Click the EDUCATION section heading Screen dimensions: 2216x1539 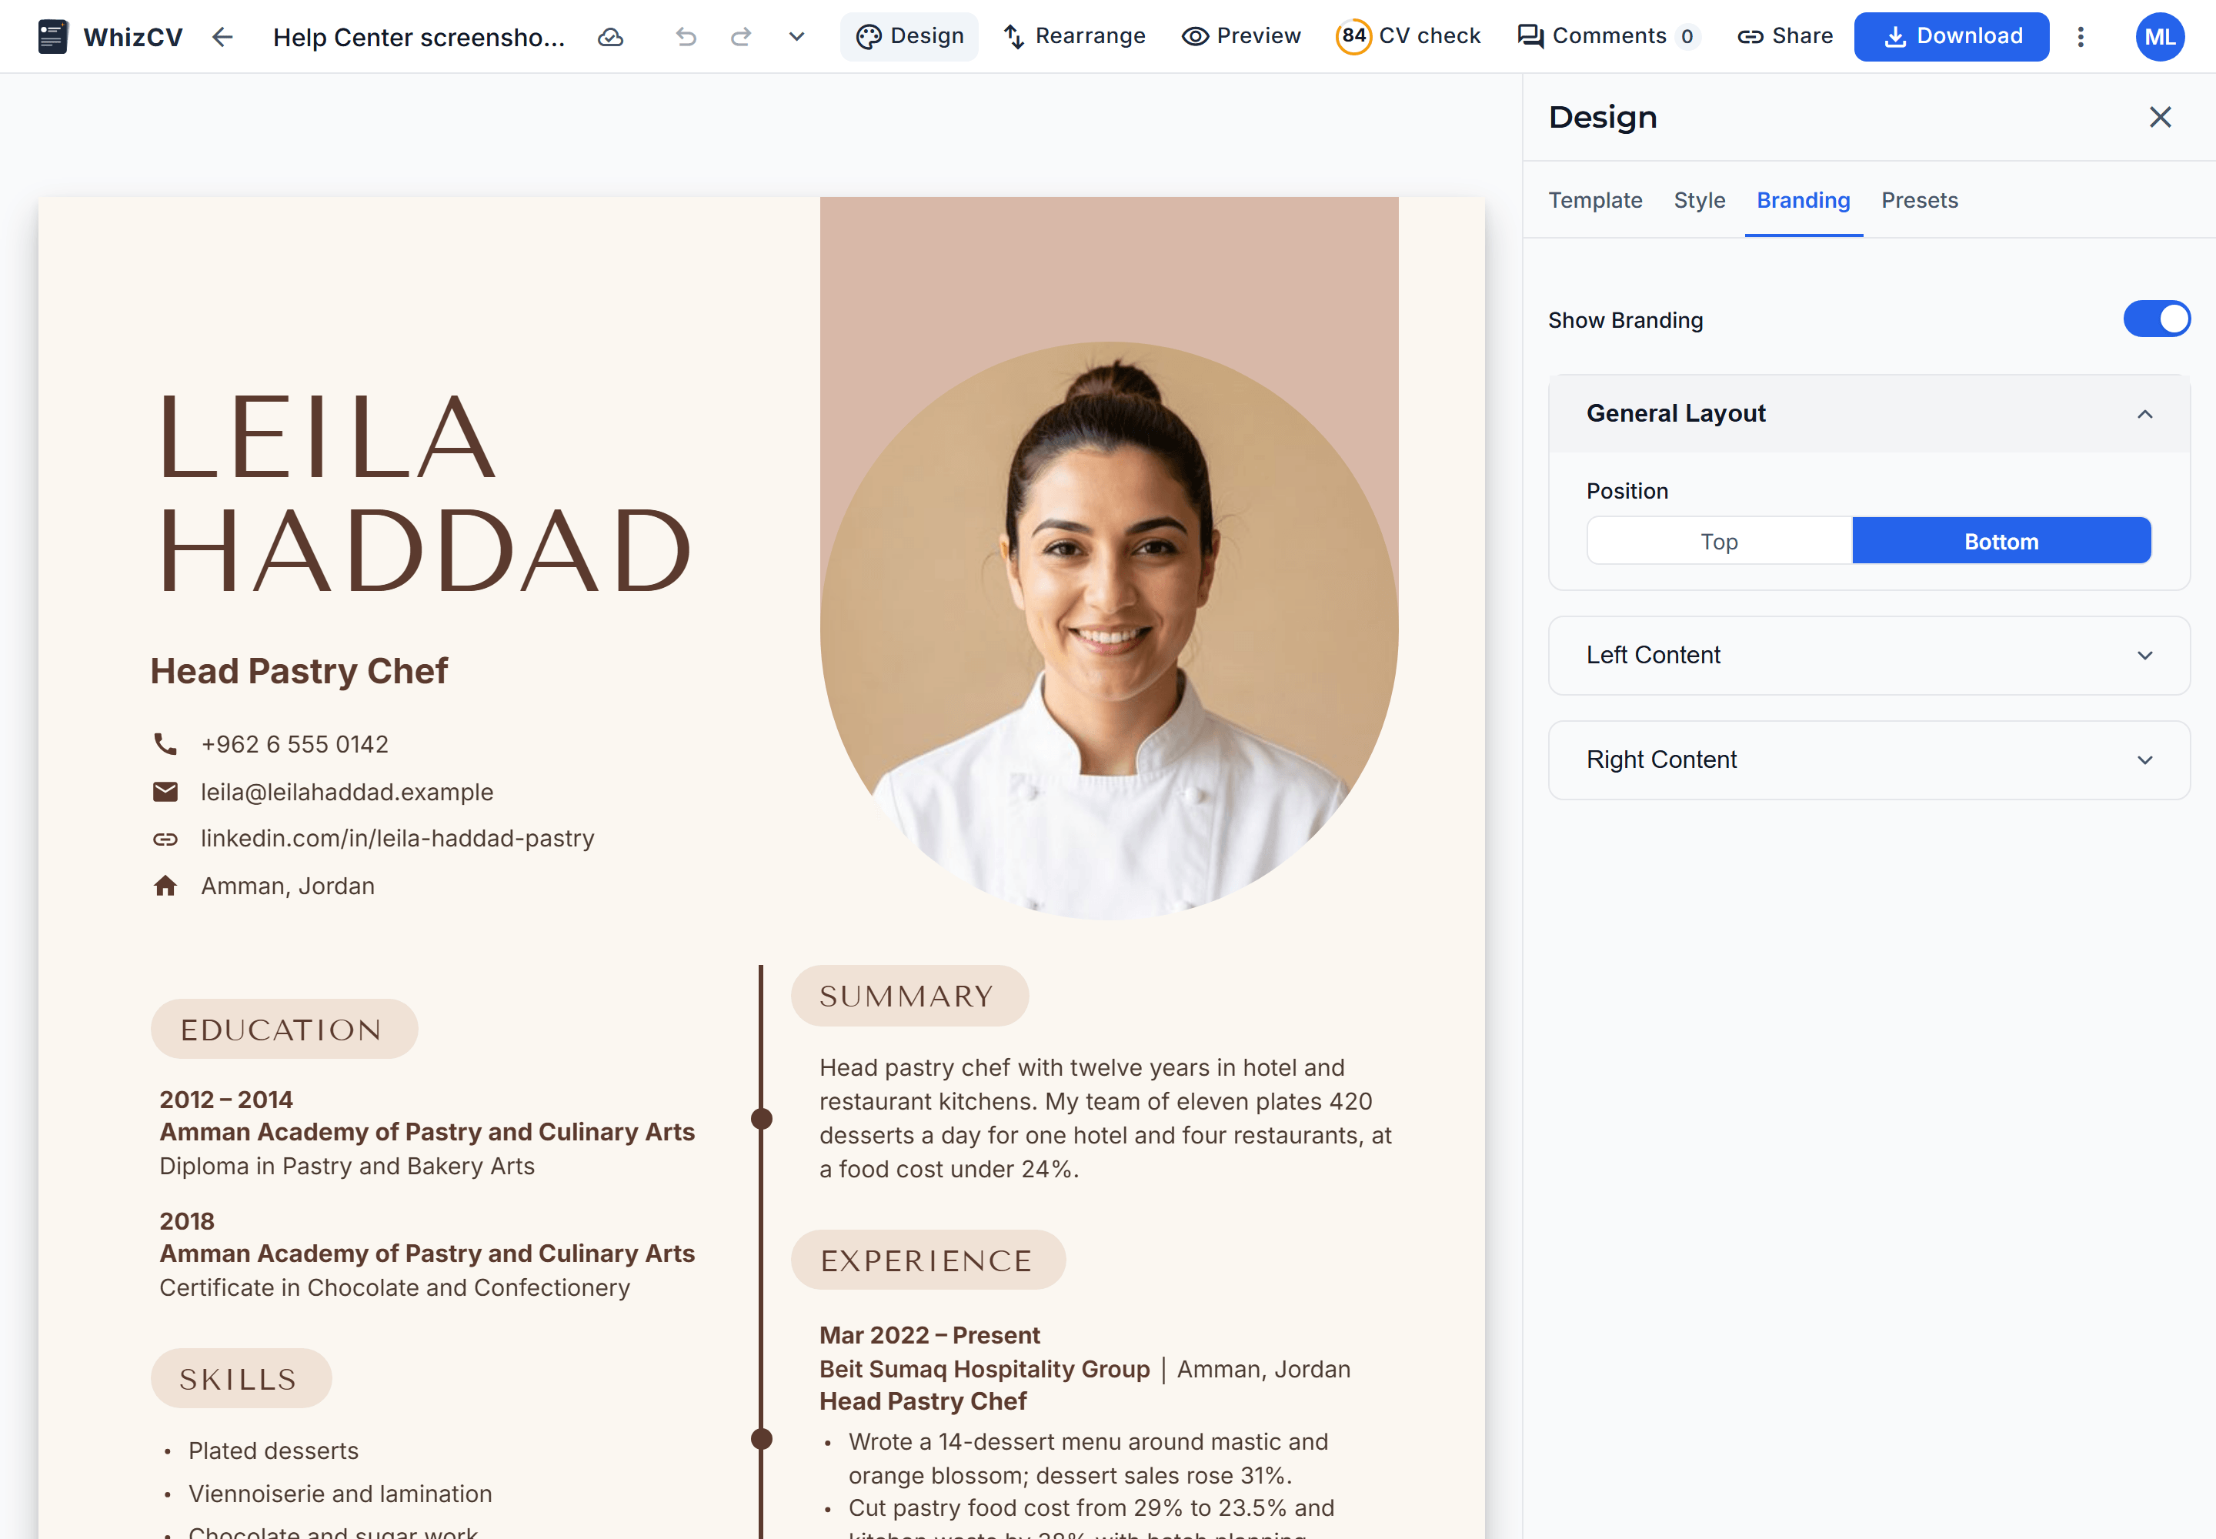click(285, 1029)
